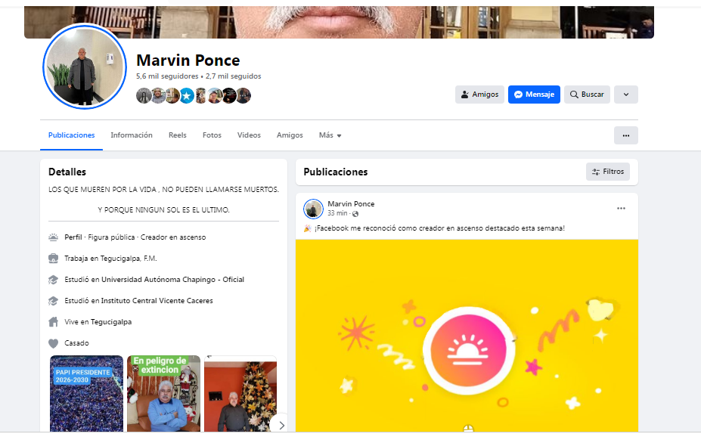This screenshot has height=437, width=701.
Task: Go to the Reels tab
Action: tap(178, 135)
